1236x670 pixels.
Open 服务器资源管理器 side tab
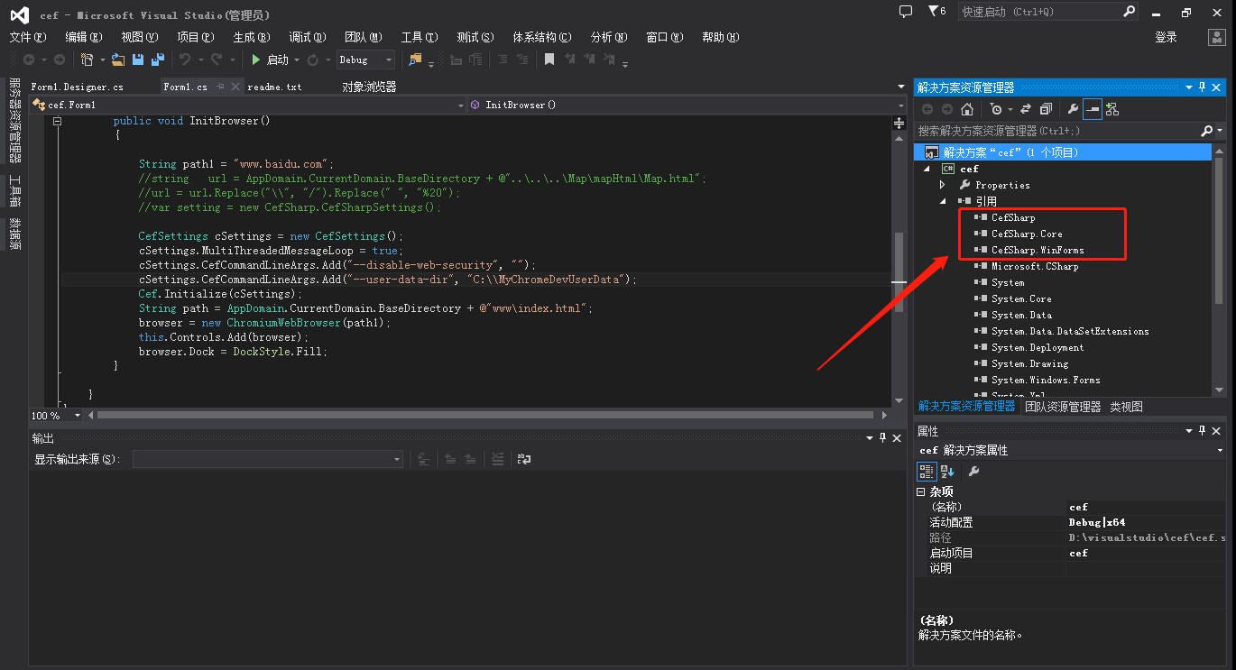pyautogui.click(x=15, y=120)
